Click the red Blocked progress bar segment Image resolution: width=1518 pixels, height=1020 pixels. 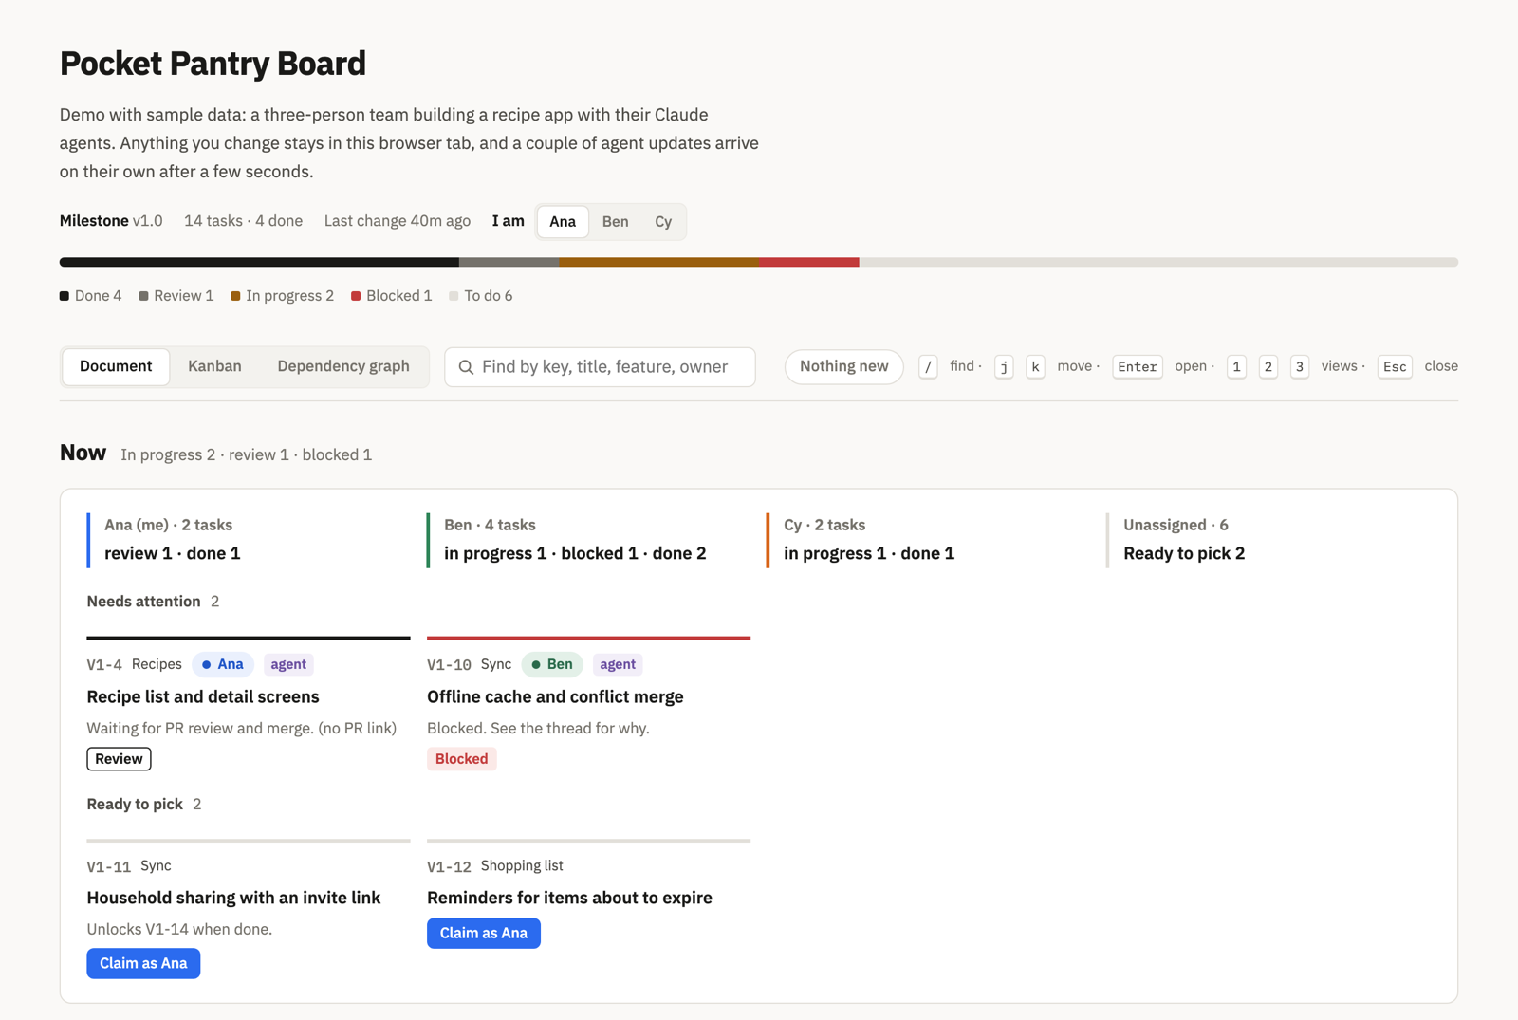(808, 262)
